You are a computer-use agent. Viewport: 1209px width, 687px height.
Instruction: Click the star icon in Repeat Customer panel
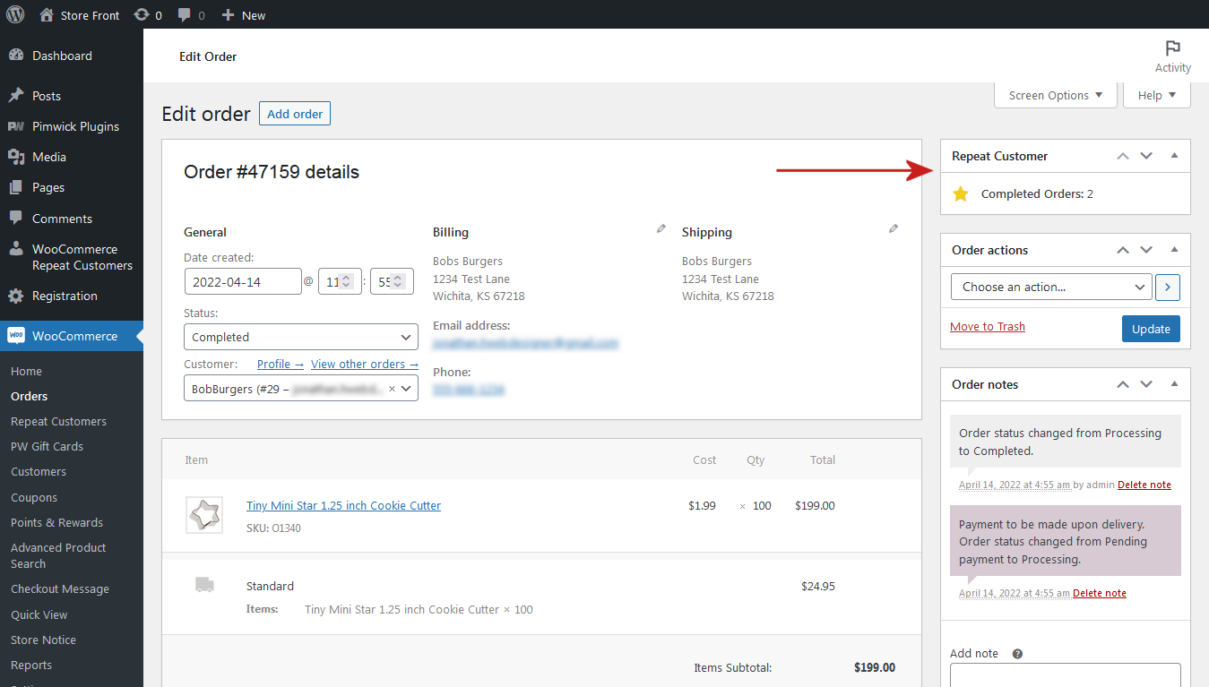tap(960, 193)
